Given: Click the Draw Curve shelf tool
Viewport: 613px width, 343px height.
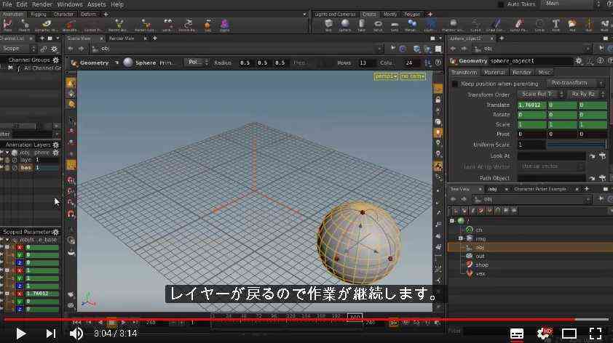Looking at the screenshot, I should [x=496, y=25].
